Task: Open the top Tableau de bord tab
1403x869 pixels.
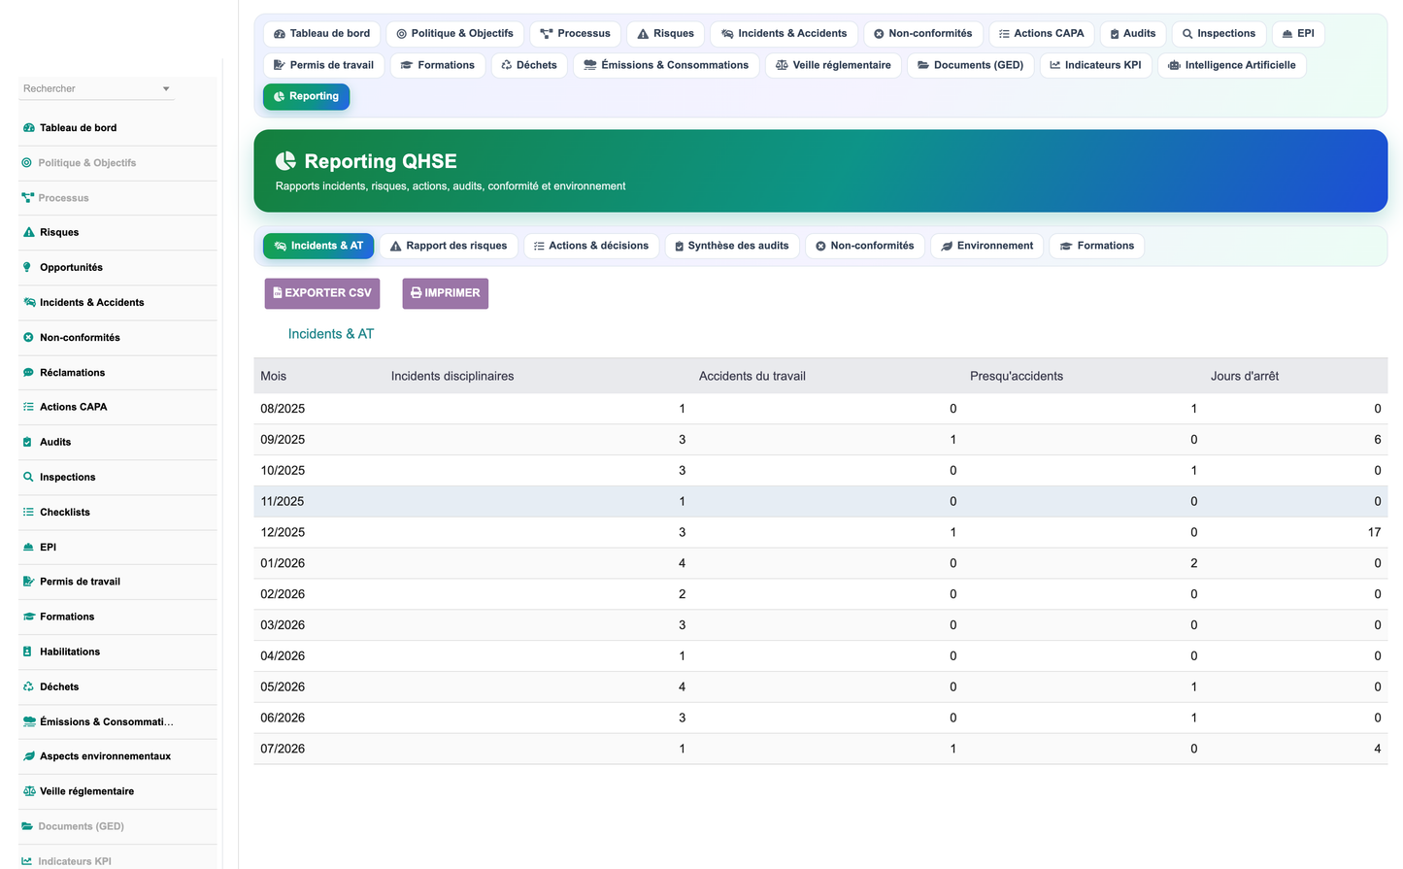Action: click(x=321, y=34)
